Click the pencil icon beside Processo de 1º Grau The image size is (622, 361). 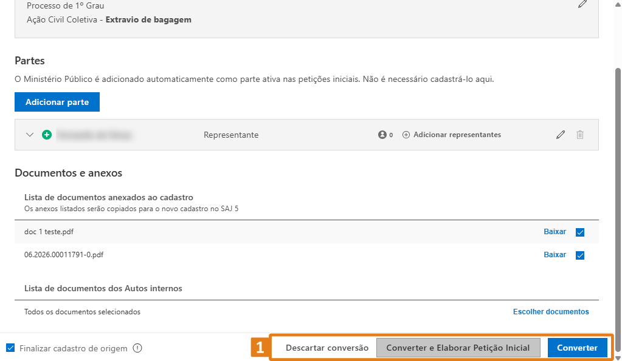coord(582,4)
